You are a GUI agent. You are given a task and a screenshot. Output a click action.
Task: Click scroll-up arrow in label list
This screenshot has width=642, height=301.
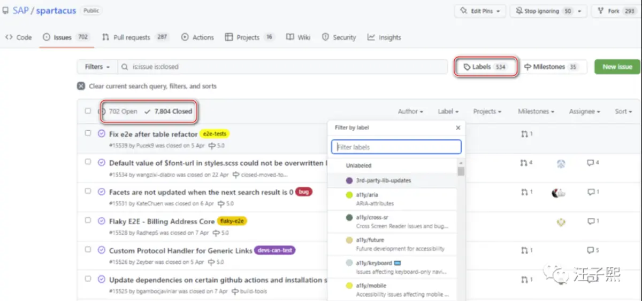pos(461,162)
